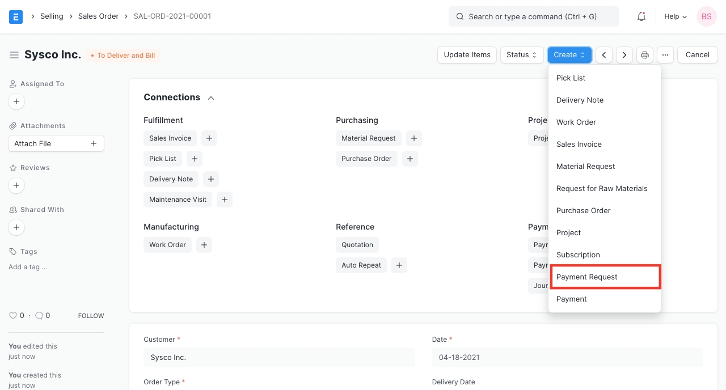Click the printer icon button
Viewport: 726px width, 390px height.
(645, 55)
